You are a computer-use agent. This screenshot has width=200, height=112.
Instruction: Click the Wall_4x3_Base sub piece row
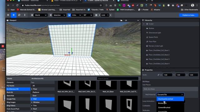click(170, 89)
